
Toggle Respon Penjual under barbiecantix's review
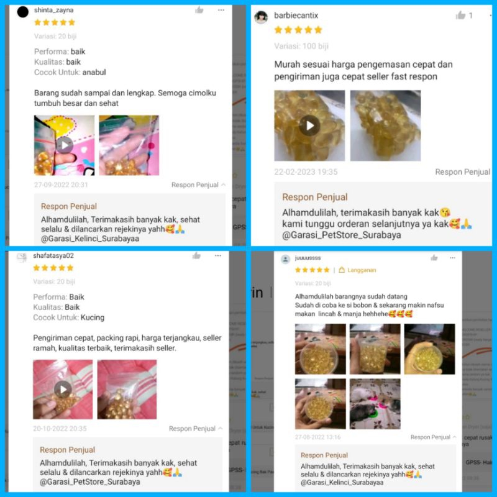click(462, 172)
